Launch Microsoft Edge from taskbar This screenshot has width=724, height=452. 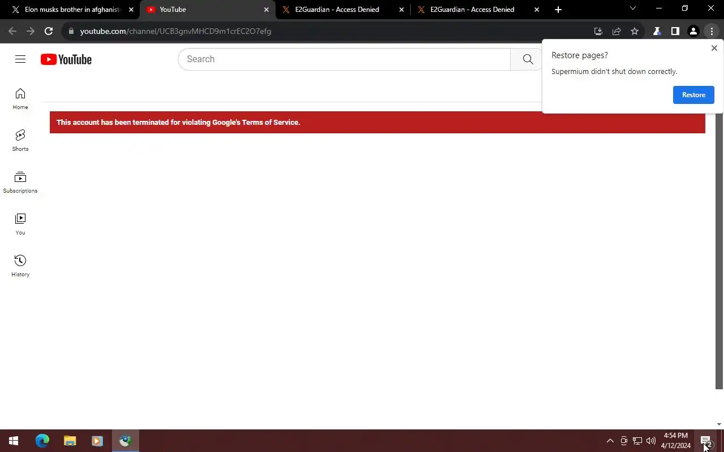tap(42, 441)
